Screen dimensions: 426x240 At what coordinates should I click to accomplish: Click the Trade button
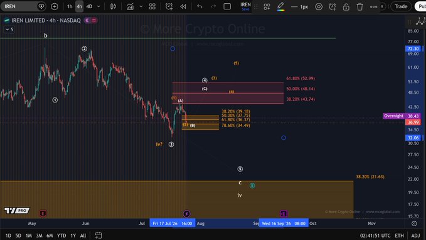401,6
